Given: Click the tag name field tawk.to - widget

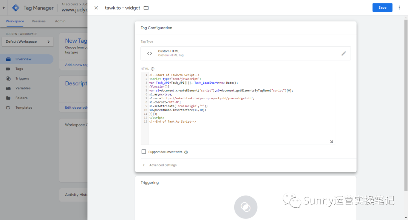Looking at the screenshot, I should (122, 8).
